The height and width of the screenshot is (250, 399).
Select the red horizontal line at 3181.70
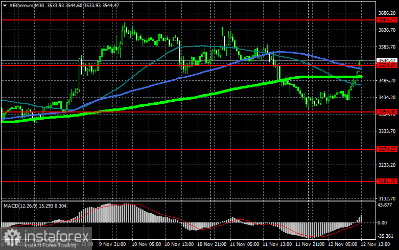(189, 181)
